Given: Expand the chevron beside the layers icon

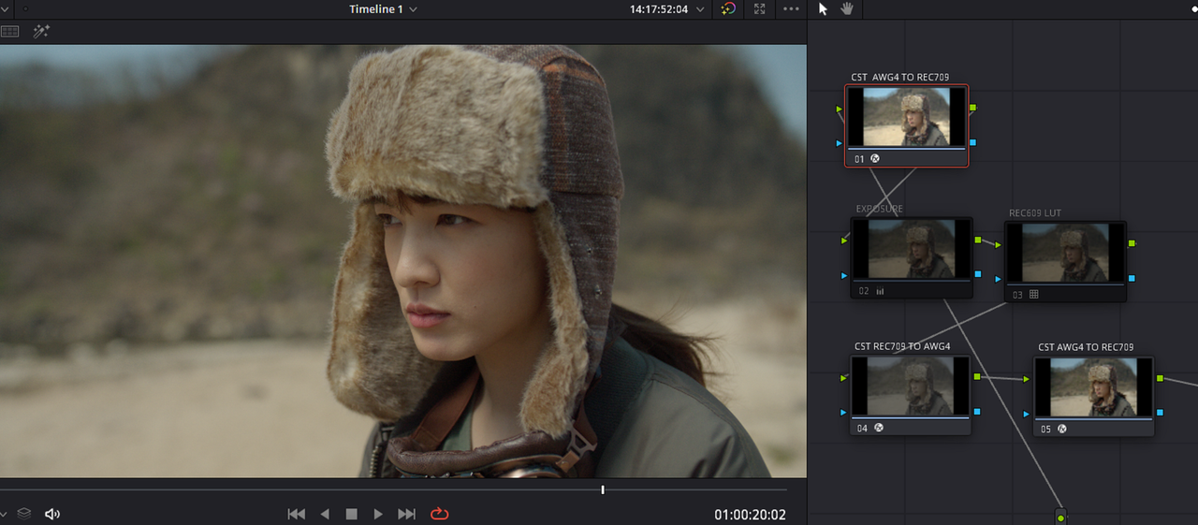Looking at the screenshot, I should pos(4,514).
